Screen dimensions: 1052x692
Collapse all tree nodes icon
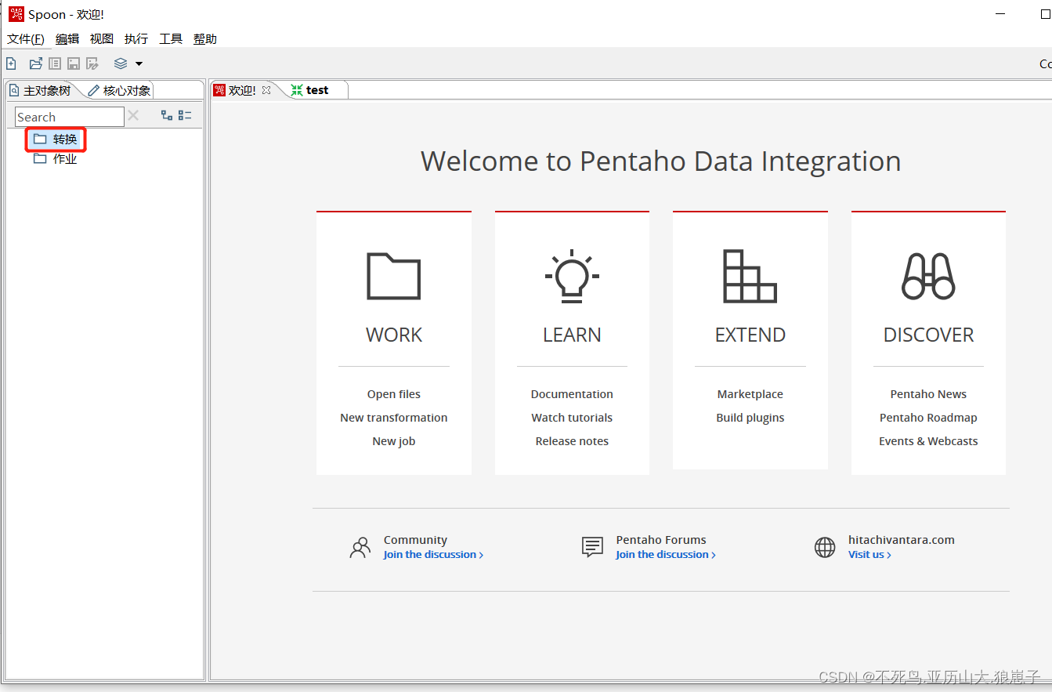[185, 115]
